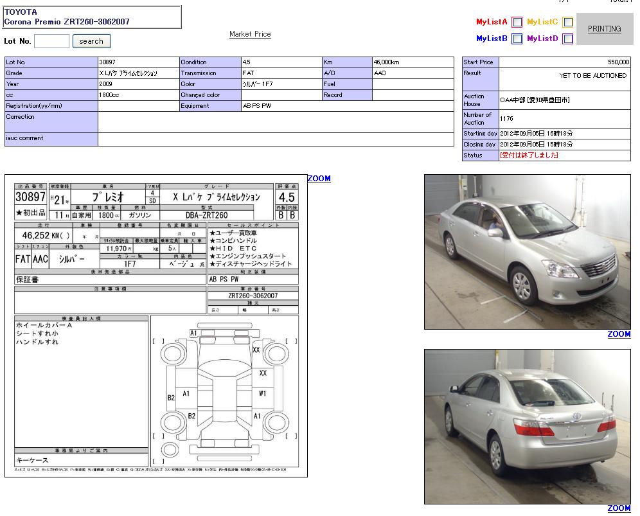Enable the MyListB checkbox
This screenshot has height=516, width=640.
pyautogui.click(x=517, y=39)
